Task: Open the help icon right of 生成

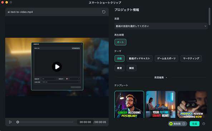Action: pos(204,124)
